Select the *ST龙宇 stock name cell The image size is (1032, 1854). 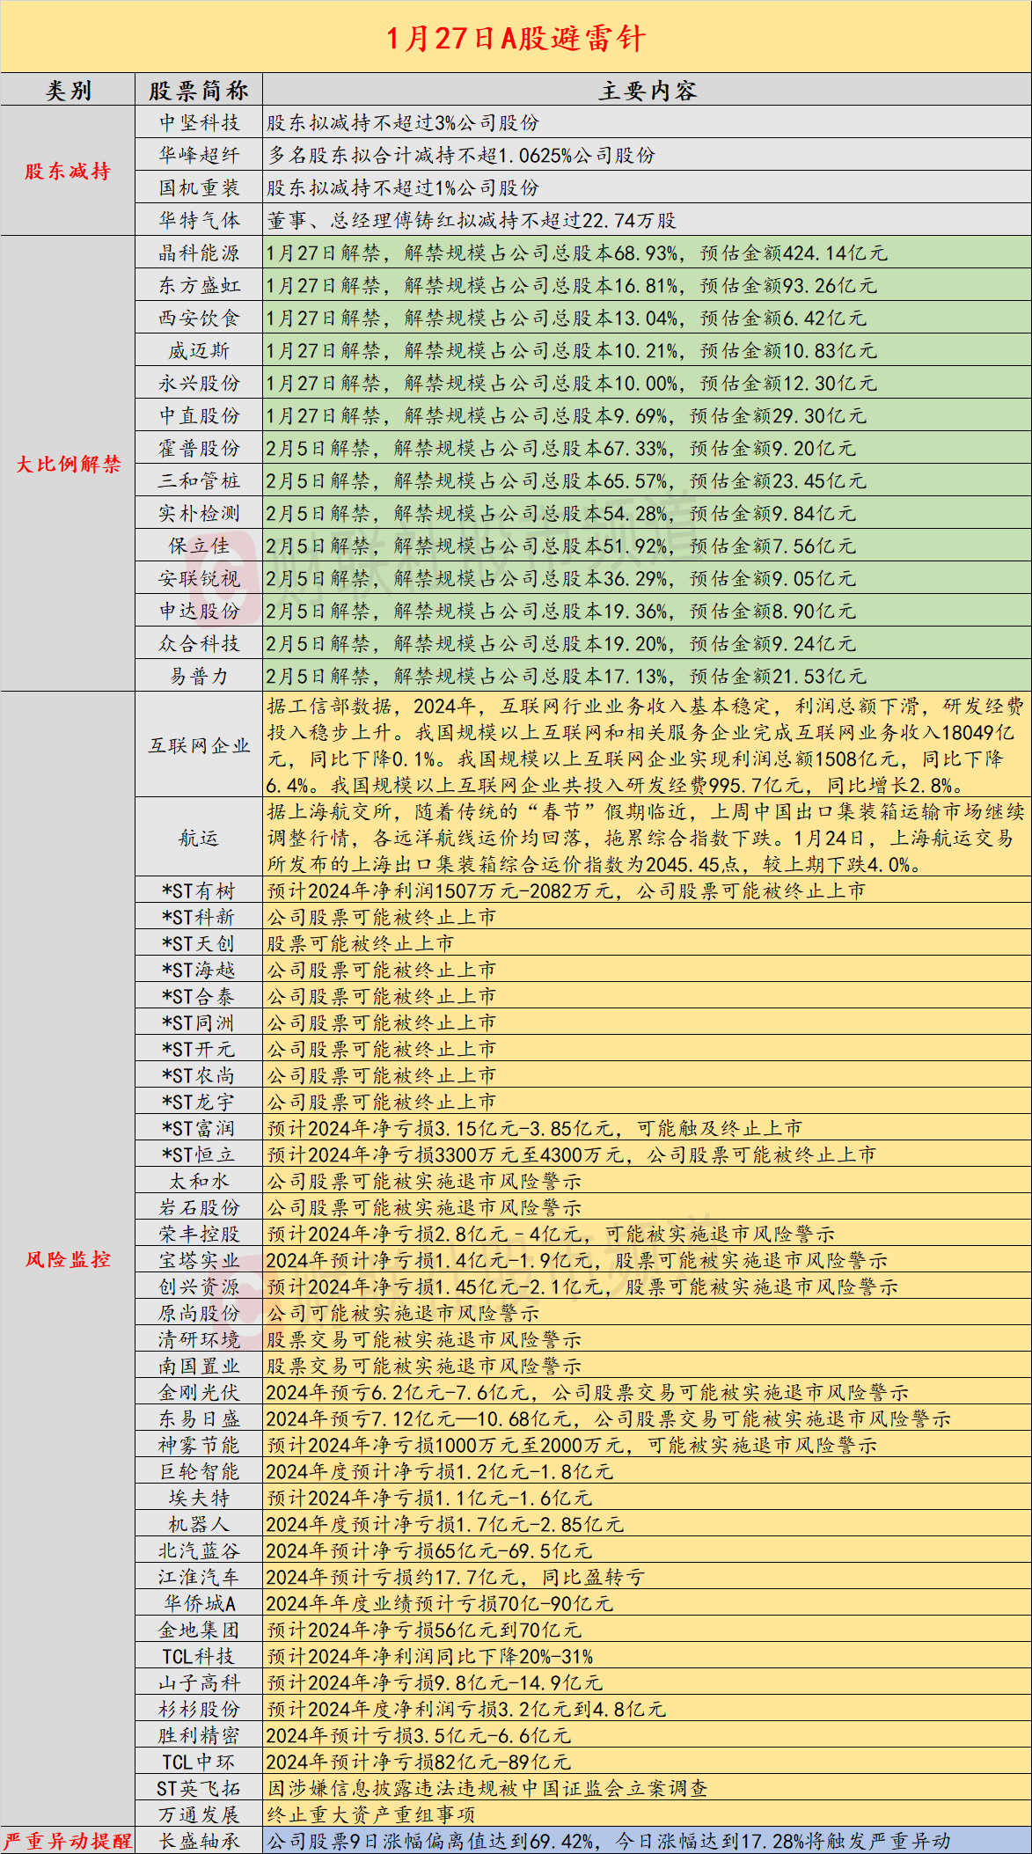point(199,1102)
